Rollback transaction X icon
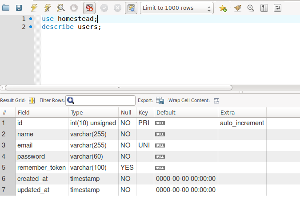 pos(117,8)
